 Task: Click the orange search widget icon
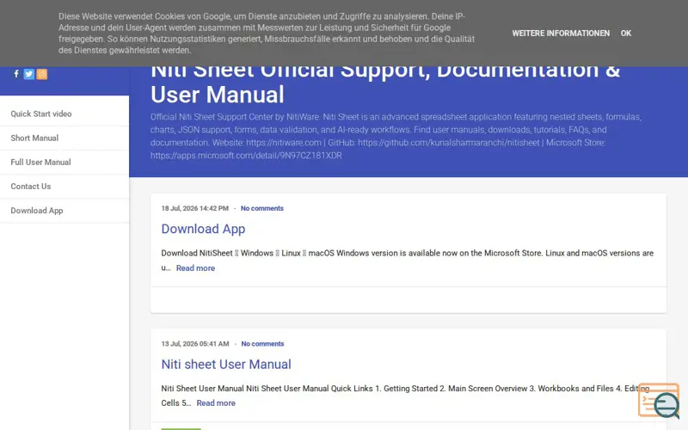click(x=659, y=400)
